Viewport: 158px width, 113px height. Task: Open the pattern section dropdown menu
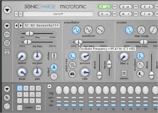point(7,89)
